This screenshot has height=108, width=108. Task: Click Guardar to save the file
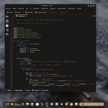coord(29,12)
